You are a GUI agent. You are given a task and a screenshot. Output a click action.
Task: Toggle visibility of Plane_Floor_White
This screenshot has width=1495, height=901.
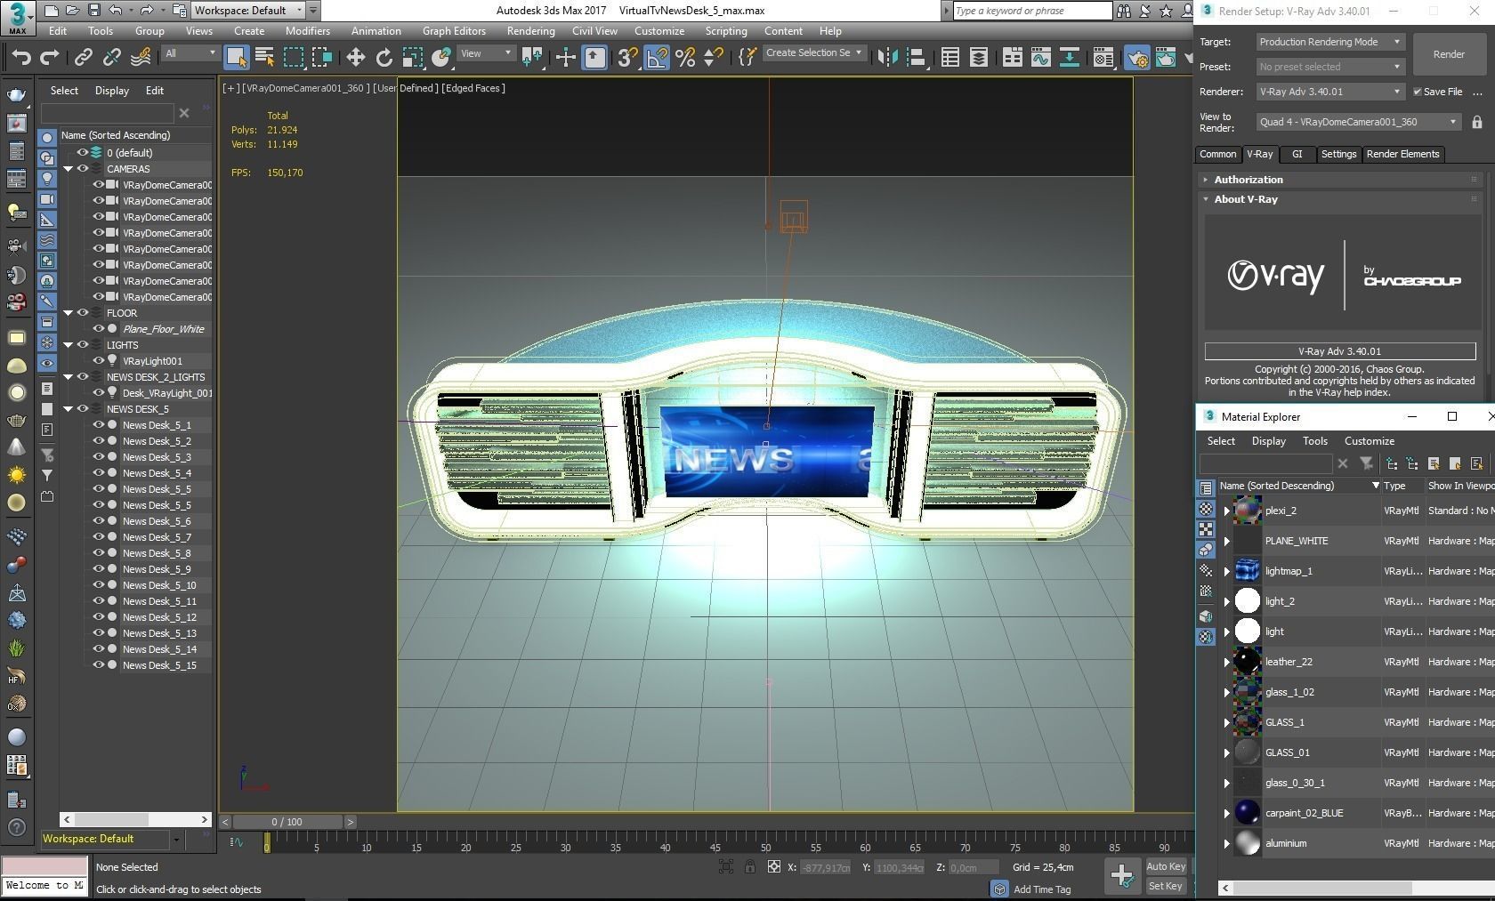point(99,329)
